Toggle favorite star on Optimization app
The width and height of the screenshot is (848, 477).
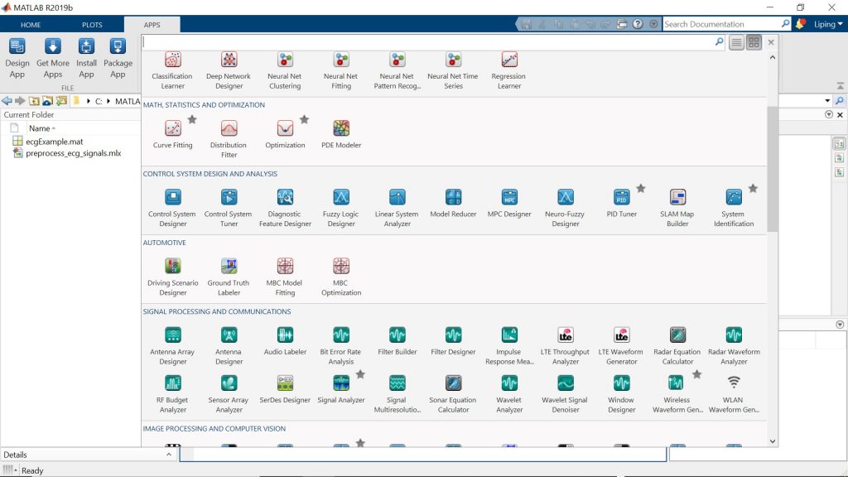[304, 120]
